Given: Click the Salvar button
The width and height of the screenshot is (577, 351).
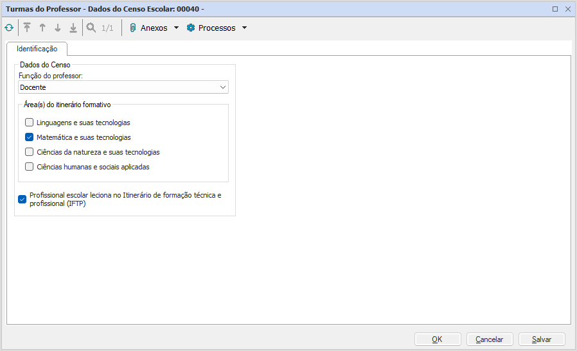Looking at the screenshot, I should (x=541, y=339).
